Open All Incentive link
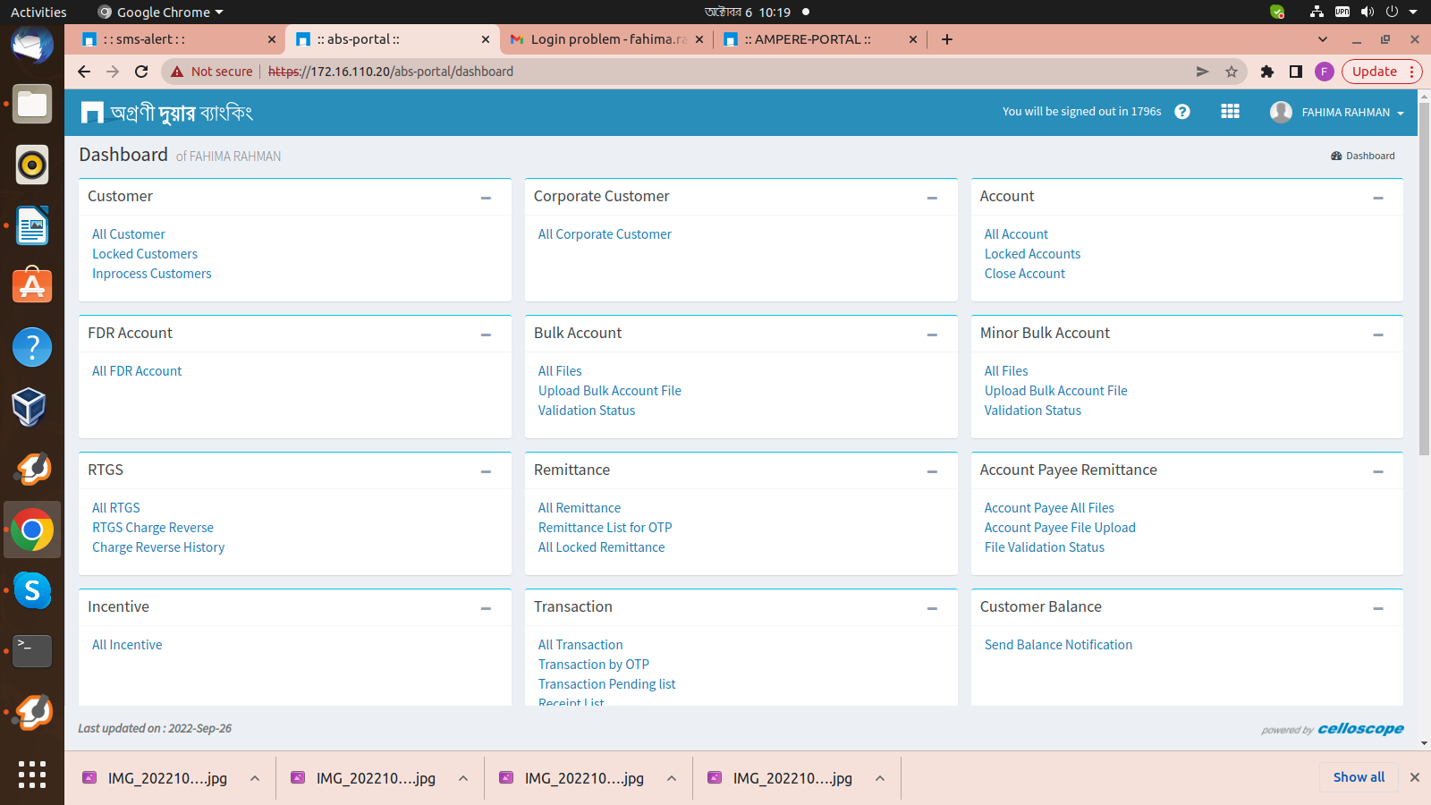The image size is (1431, 805). (127, 645)
